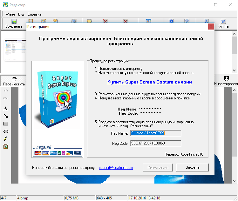Select the Arrow drawing tool
238x201 pixels.
pos(5,116)
